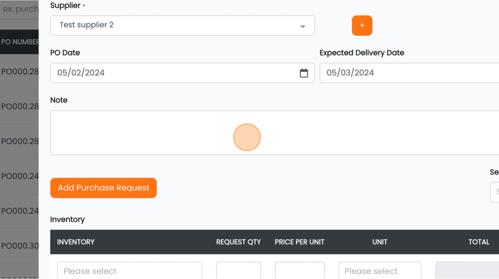
Task: Click the REQUEST QTY column header
Action: (x=238, y=242)
